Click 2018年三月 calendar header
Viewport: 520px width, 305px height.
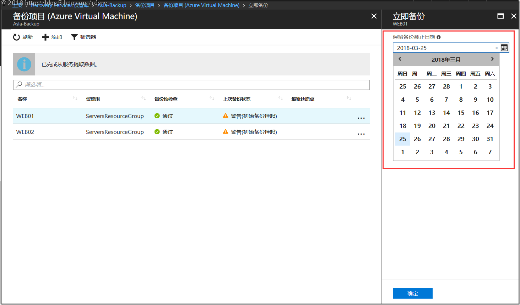coord(446,60)
